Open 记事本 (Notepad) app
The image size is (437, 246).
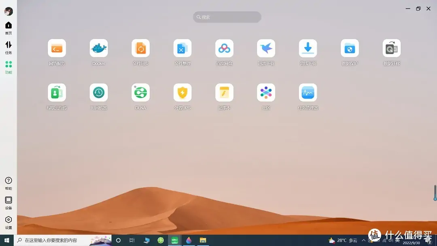[224, 93]
